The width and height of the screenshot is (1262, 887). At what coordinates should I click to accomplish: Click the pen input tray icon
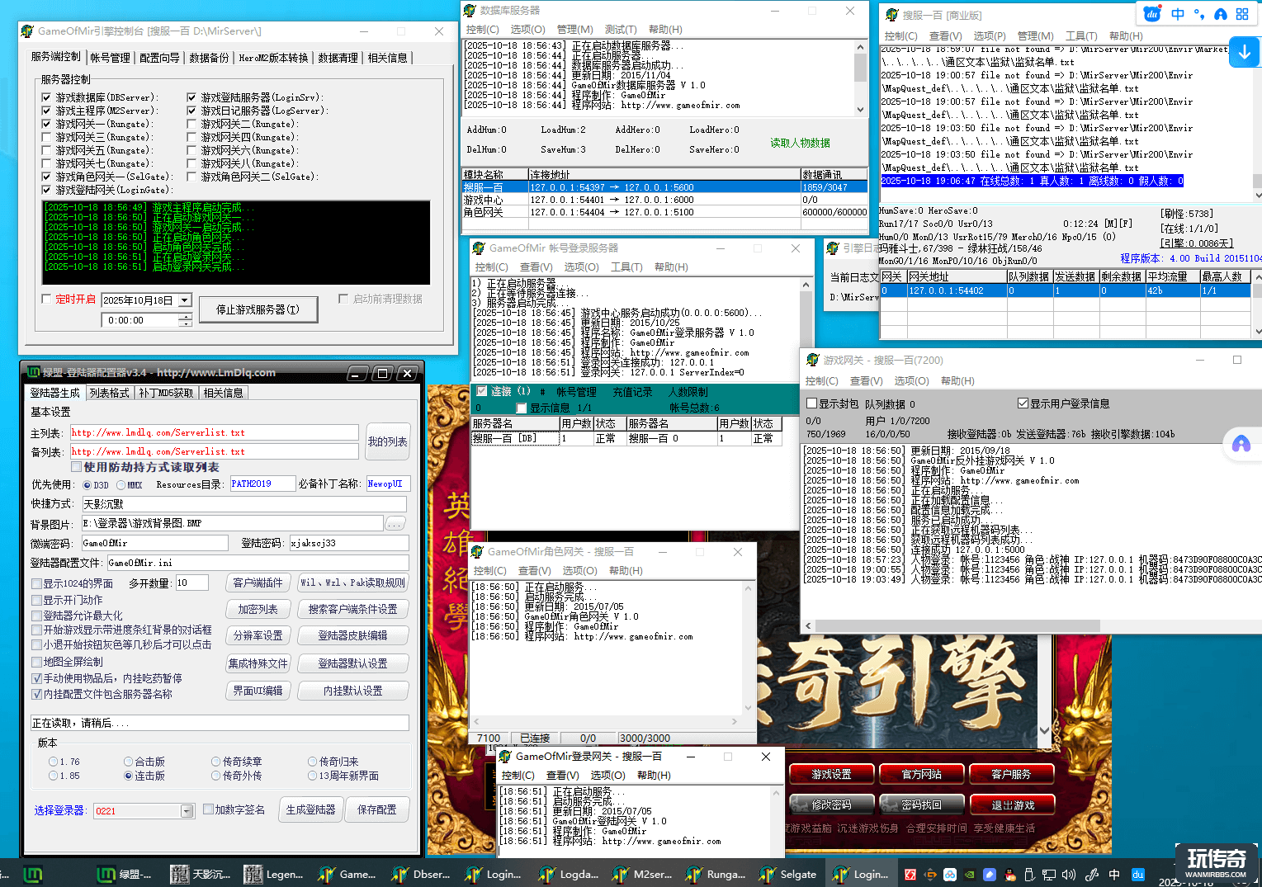pos(1092,875)
